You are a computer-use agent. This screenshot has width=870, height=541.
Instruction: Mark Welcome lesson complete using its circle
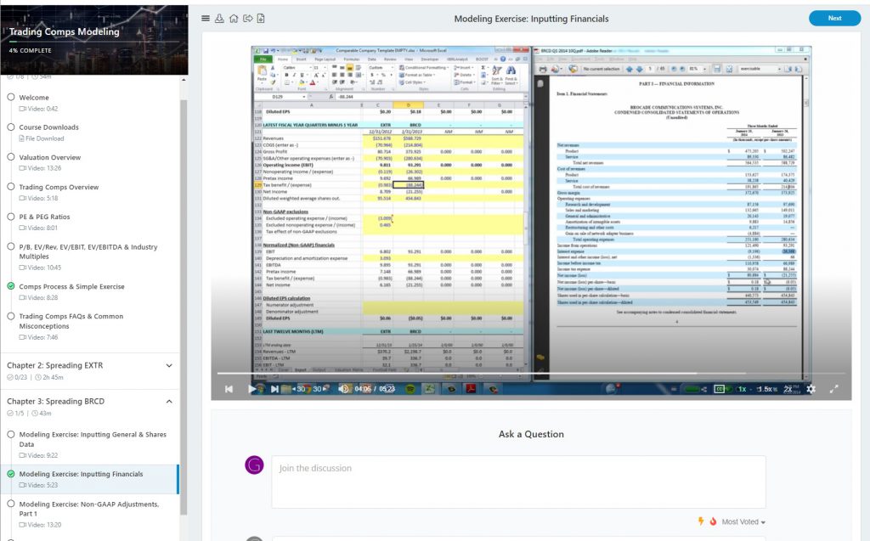11,98
